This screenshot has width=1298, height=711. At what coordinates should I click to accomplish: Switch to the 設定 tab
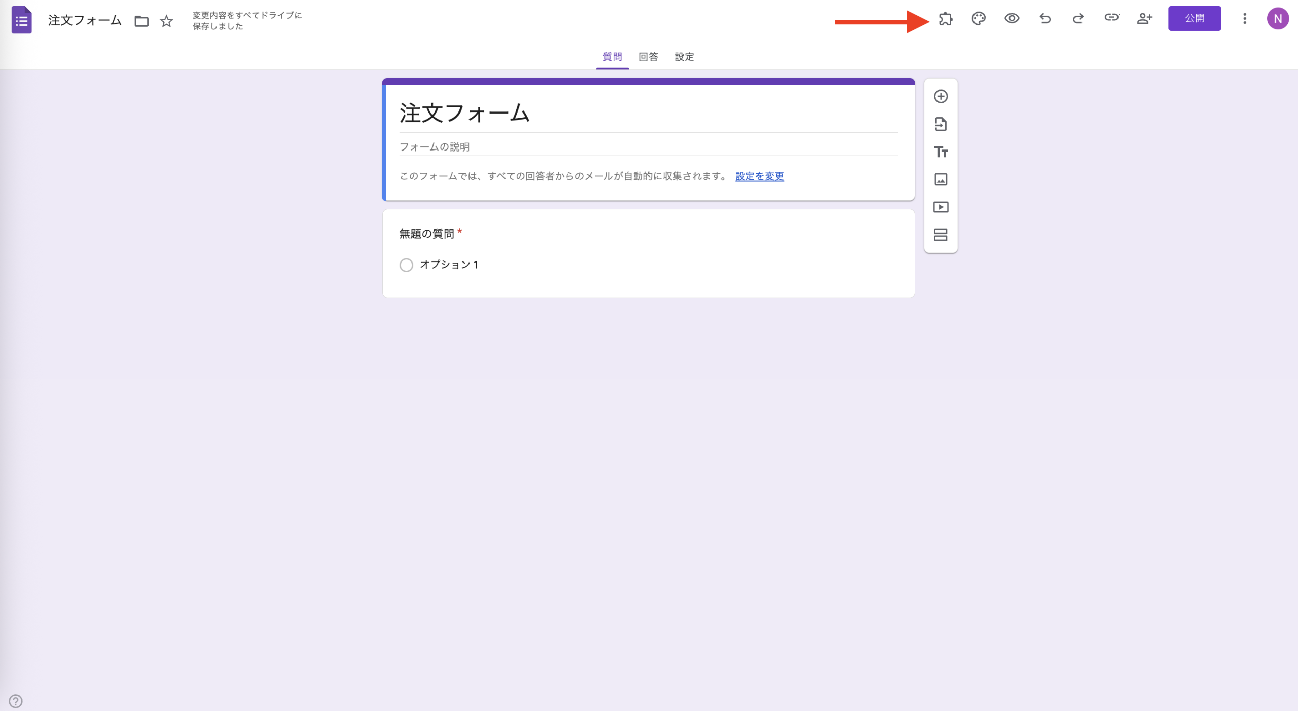click(x=683, y=57)
